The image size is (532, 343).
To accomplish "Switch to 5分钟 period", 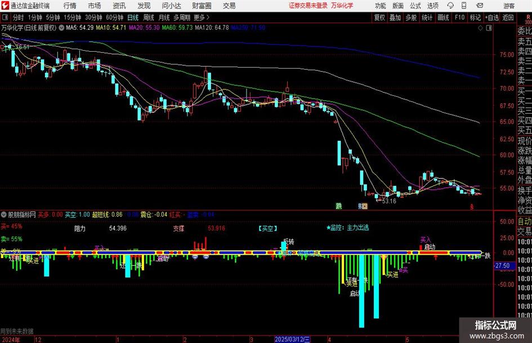I will click(x=53, y=17).
